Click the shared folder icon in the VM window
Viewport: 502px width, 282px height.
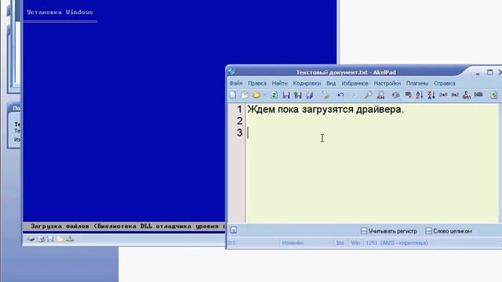[x=60, y=239]
